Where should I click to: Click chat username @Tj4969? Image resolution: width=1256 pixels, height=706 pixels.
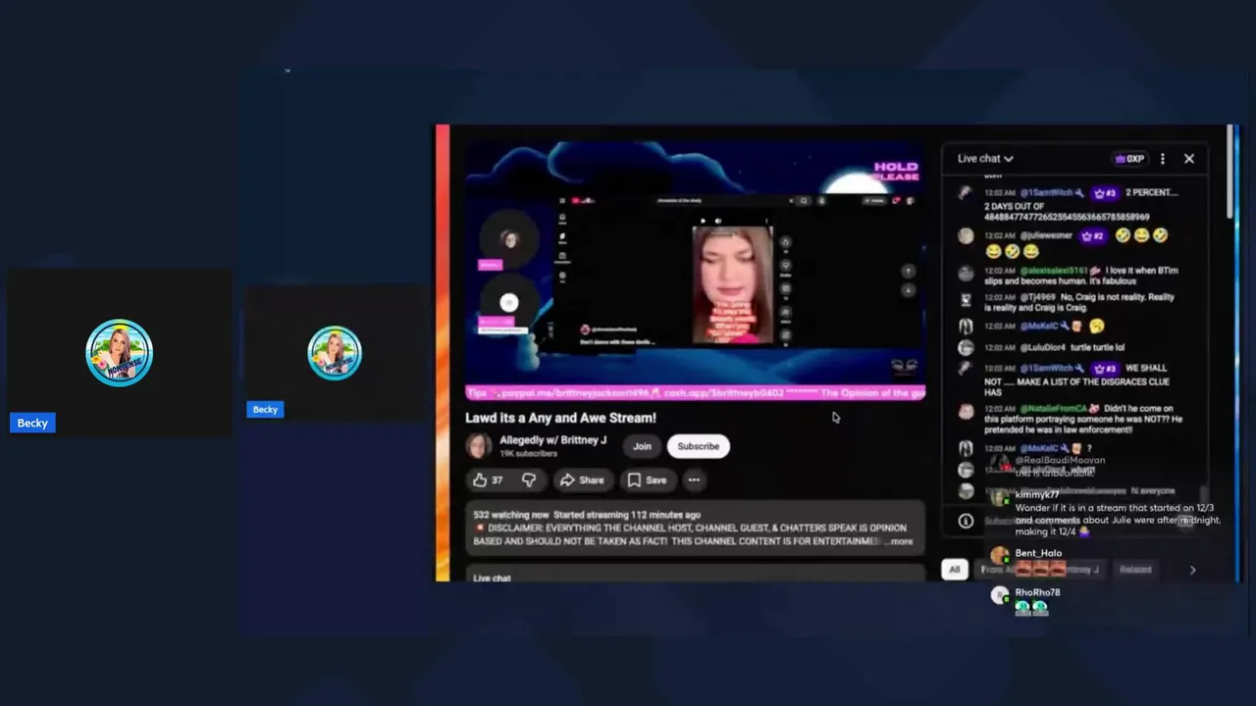coord(1037,297)
